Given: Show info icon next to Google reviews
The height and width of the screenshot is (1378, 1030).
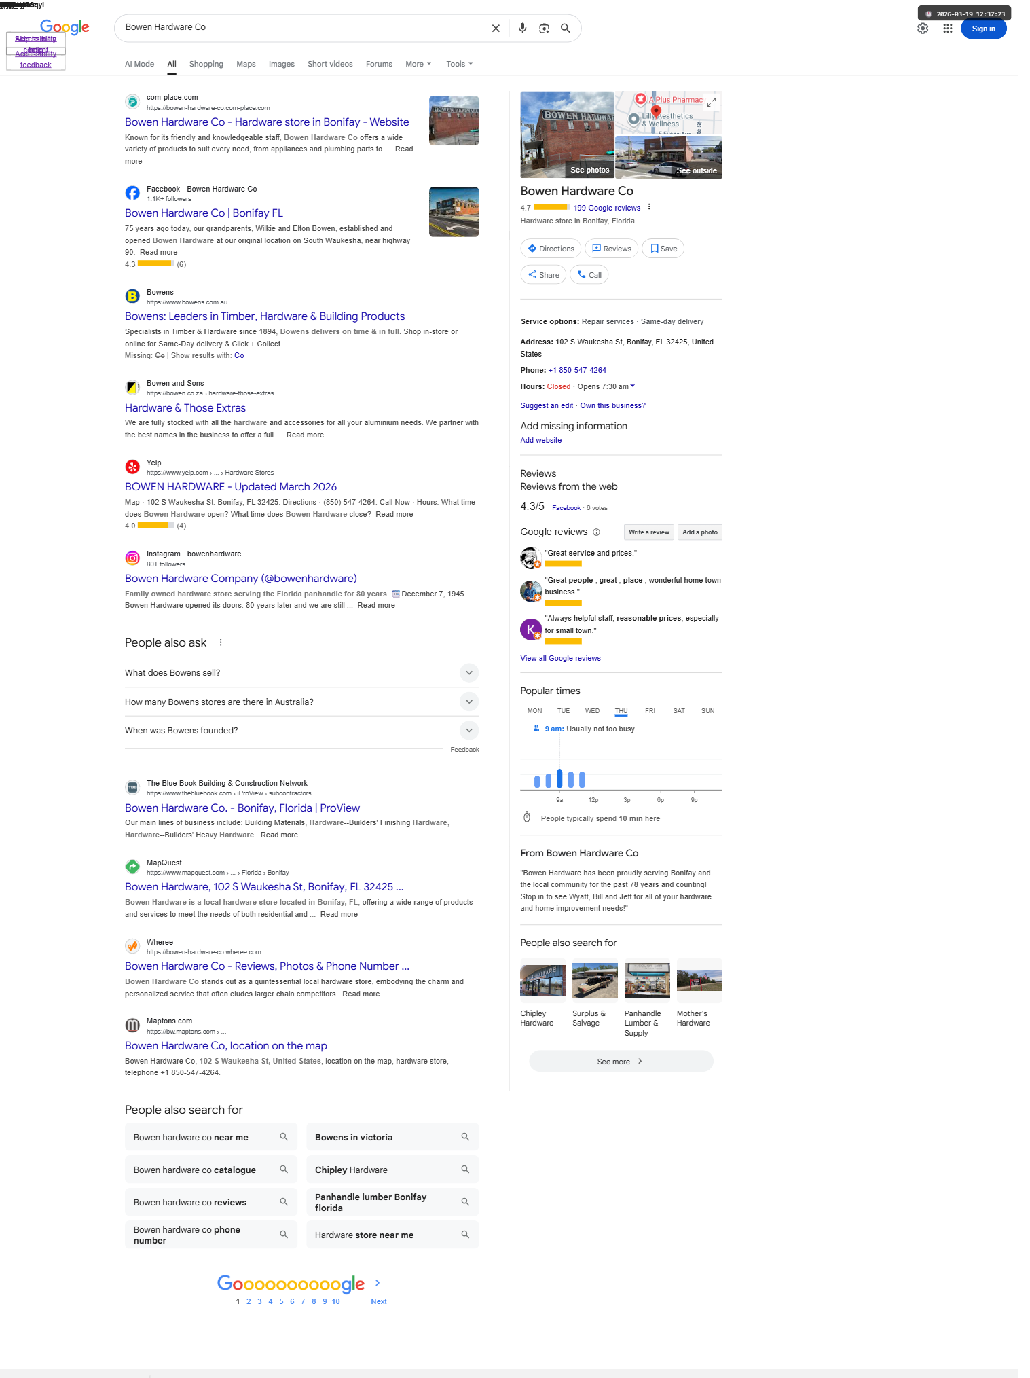Looking at the screenshot, I should click(x=596, y=532).
